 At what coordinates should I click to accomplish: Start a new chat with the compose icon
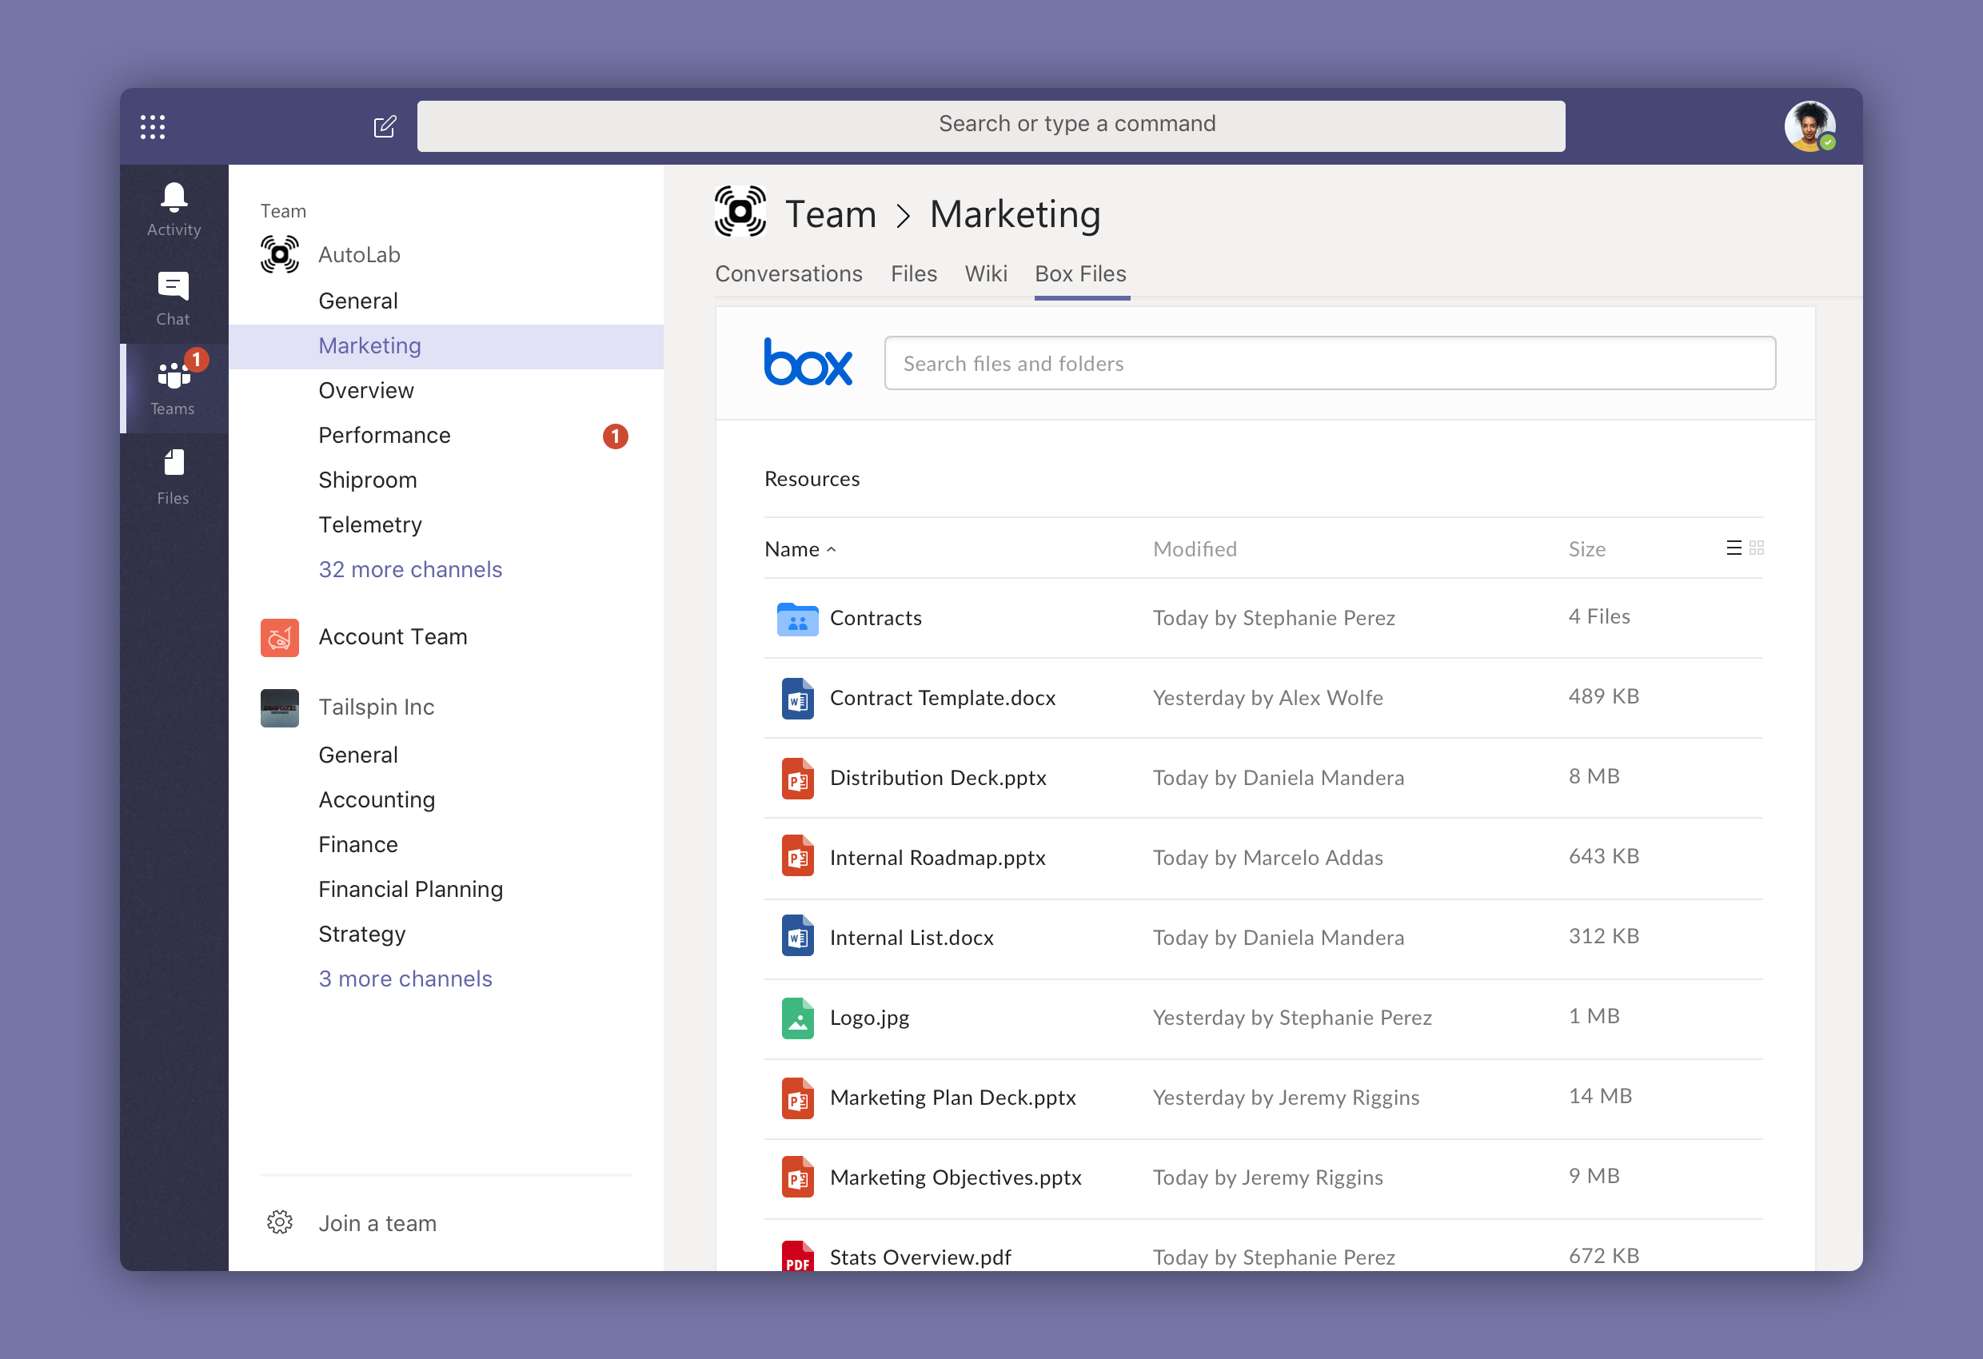coord(385,126)
